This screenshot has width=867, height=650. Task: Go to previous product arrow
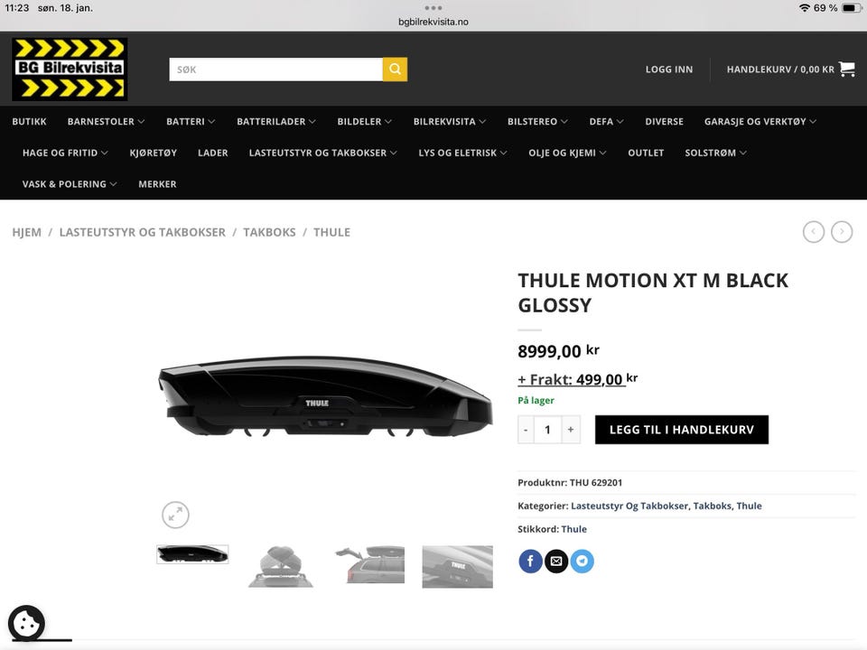(x=814, y=232)
